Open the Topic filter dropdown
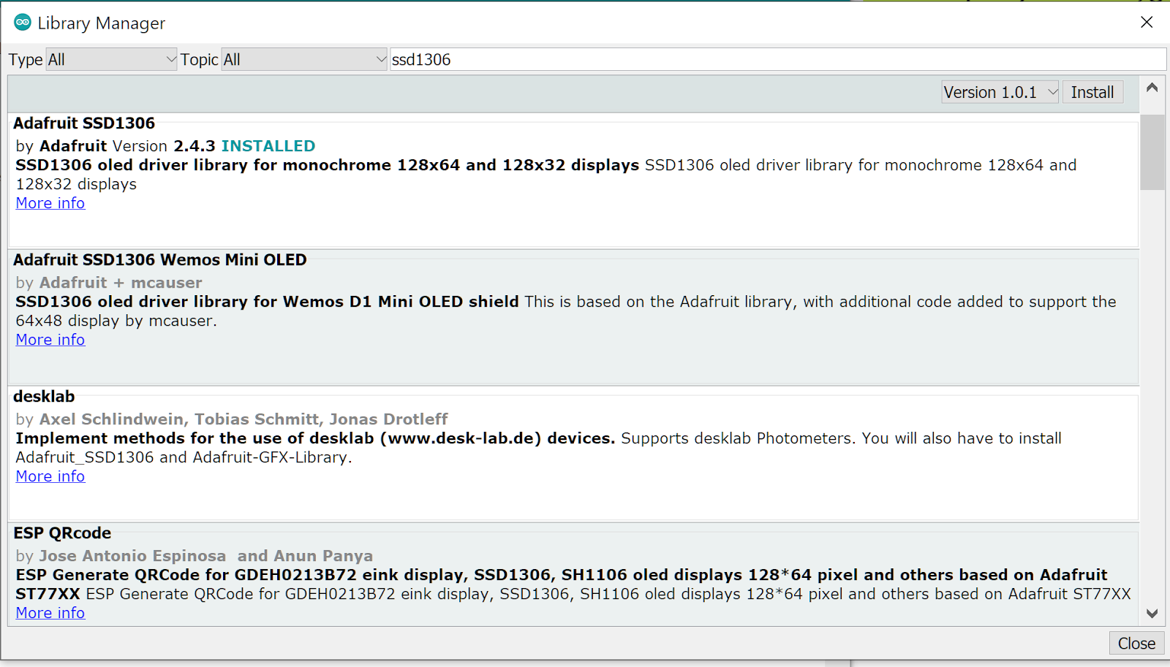Screen dimensions: 1170x667 pyautogui.click(x=304, y=60)
